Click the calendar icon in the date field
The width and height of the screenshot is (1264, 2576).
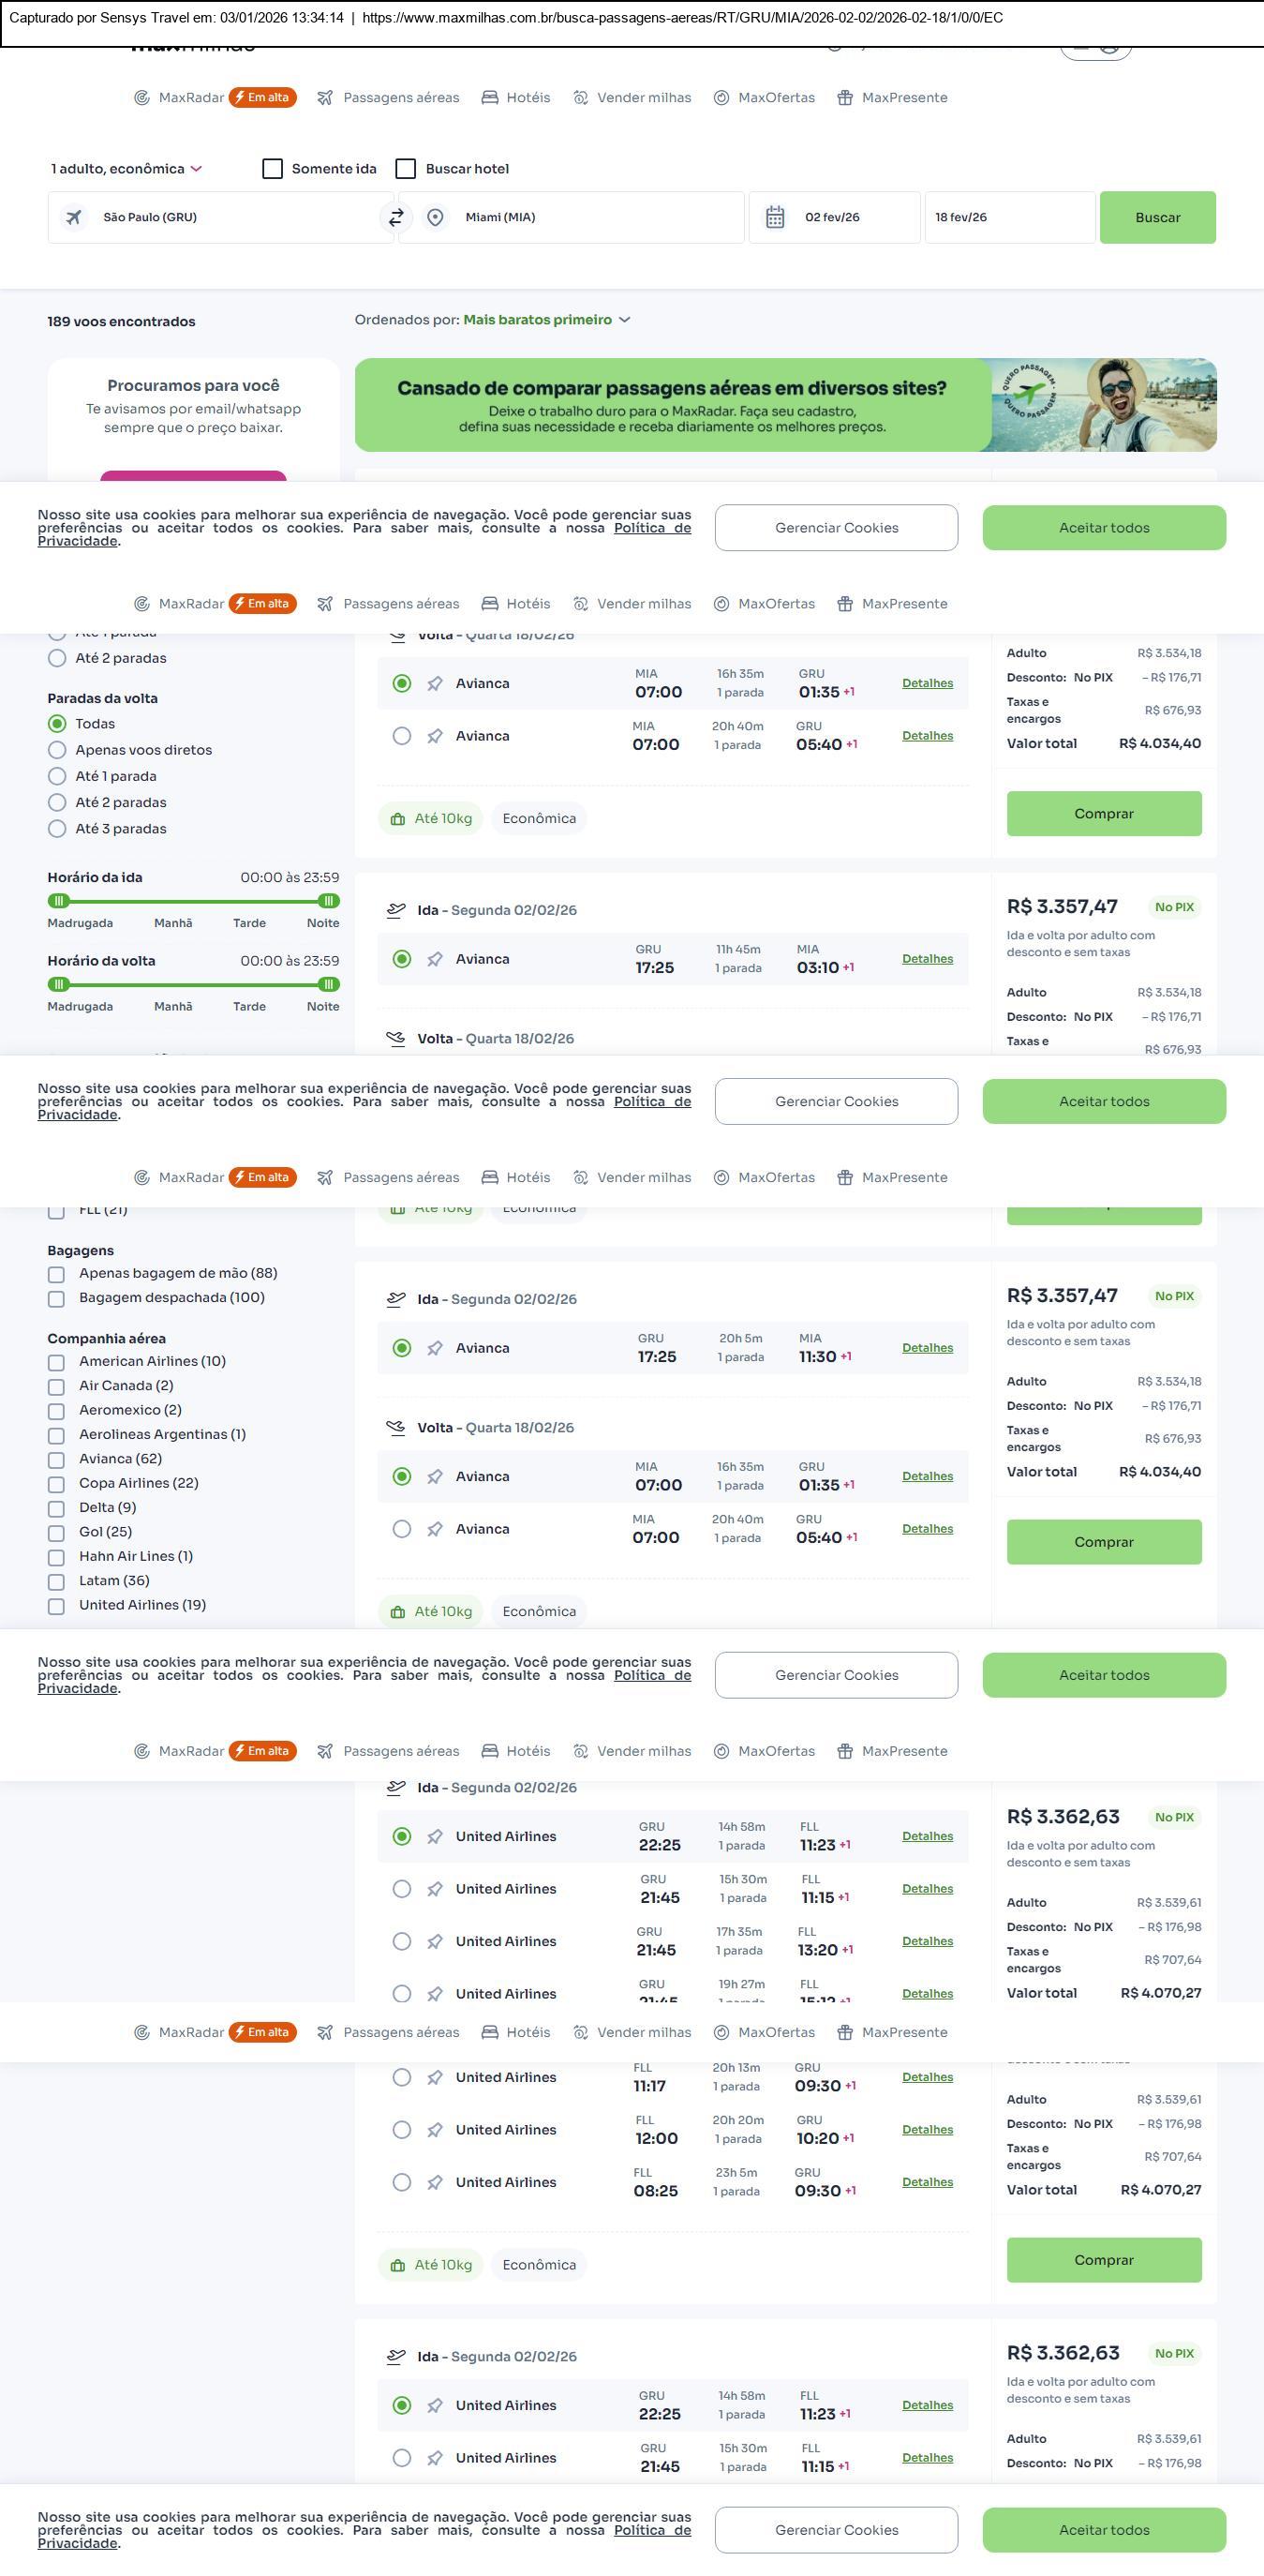tap(774, 217)
